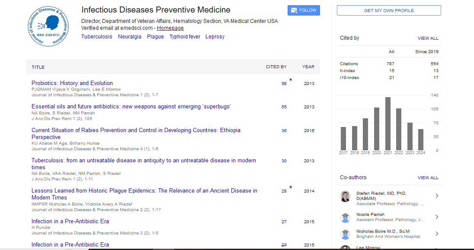Sort publications by Year column
This screenshot has height=250, width=474.
308,67
